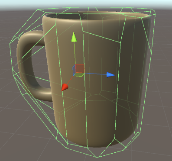Click the red X-axis cone handle
Image resolution: width=172 pixels, height=161 pixels.
pos(65,87)
